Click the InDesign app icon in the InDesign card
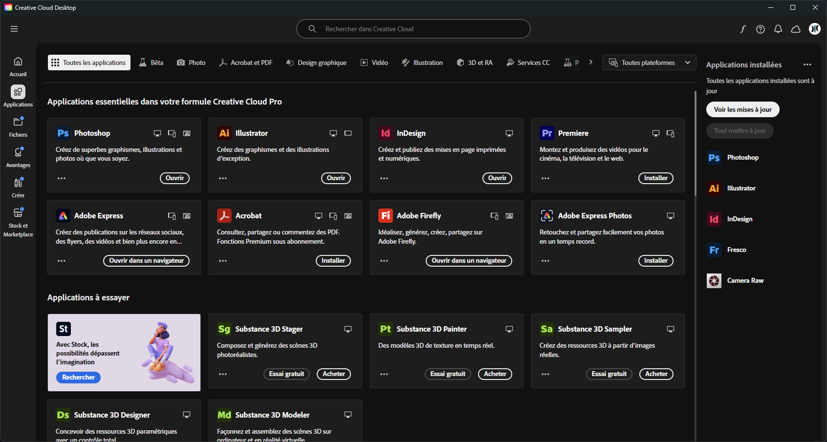This screenshot has height=442, width=827. point(386,133)
